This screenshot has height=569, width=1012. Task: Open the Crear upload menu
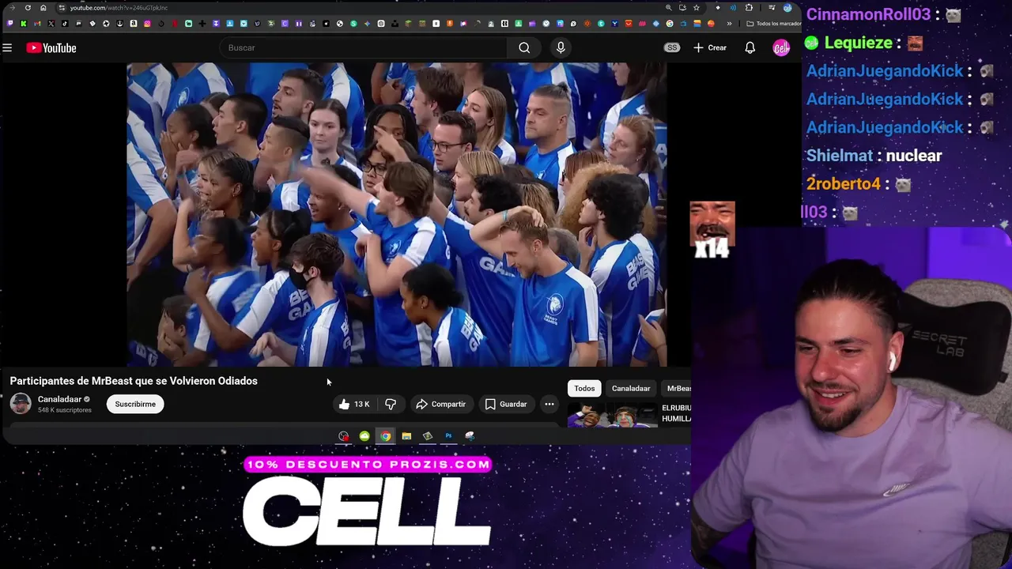(710, 47)
